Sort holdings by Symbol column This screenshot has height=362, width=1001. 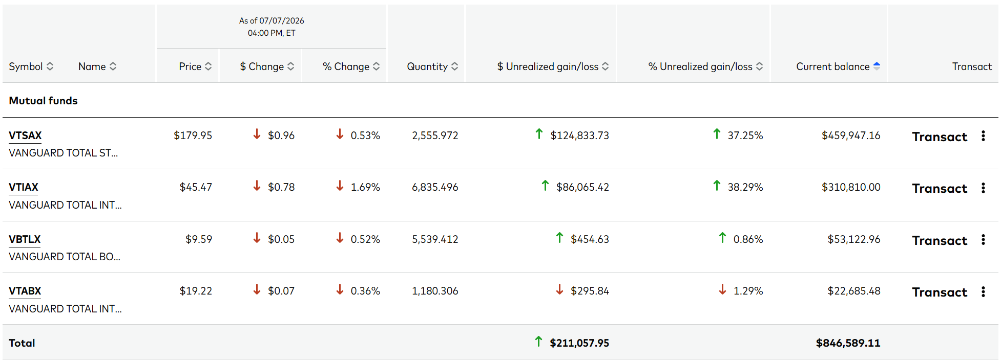pos(31,66)
